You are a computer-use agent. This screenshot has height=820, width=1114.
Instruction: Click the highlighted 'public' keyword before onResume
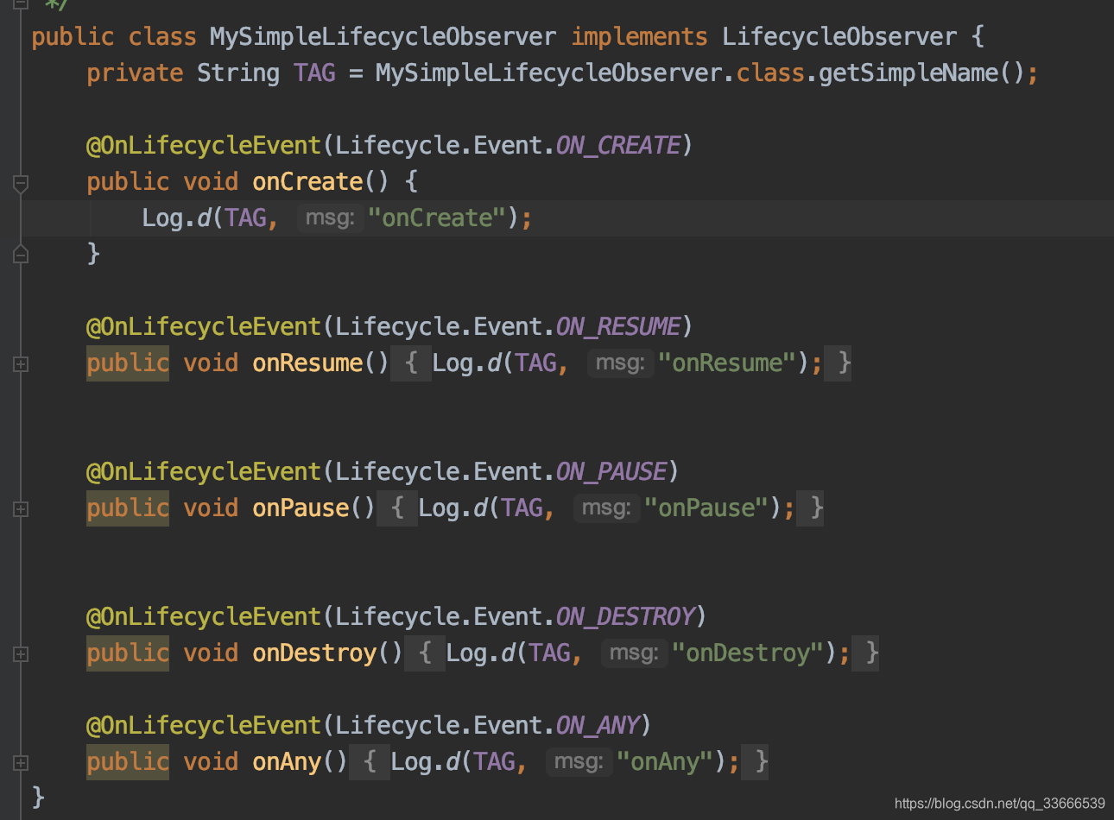click(128, 363)
